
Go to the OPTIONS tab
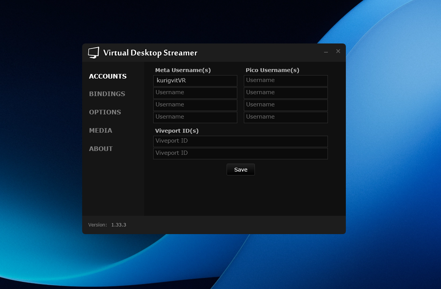[105, 112]
